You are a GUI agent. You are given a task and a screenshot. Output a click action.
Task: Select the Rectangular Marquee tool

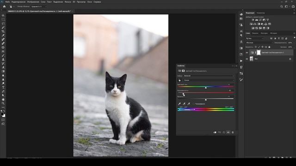(3, 19)
